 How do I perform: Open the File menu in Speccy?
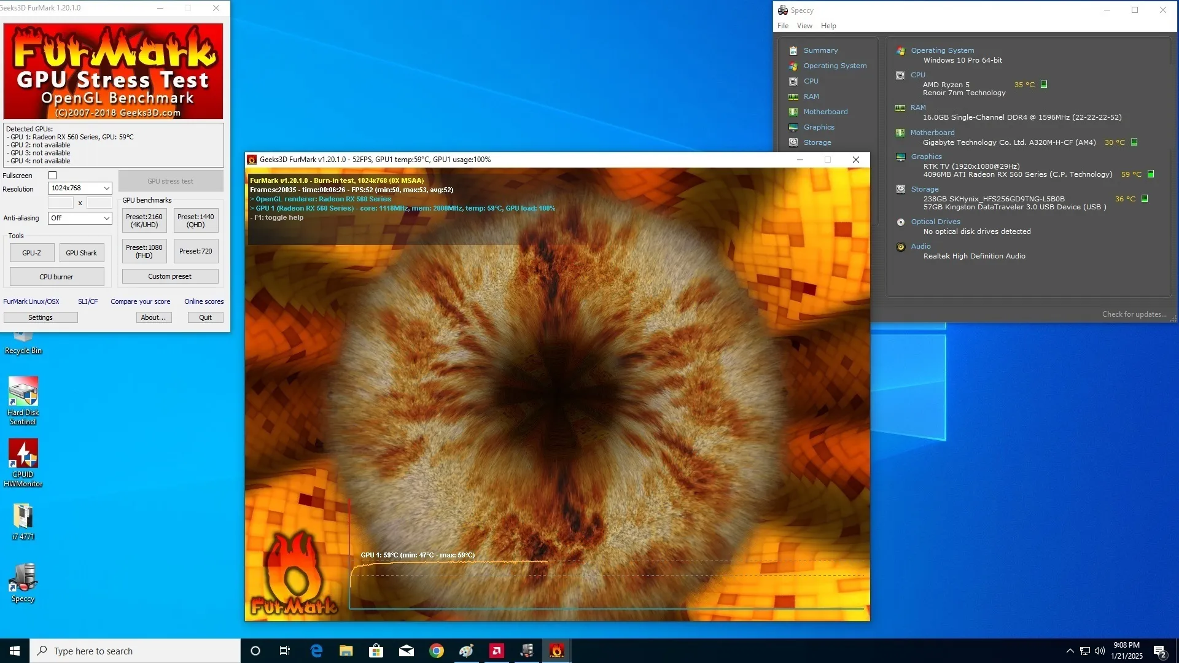pos(783,26)
